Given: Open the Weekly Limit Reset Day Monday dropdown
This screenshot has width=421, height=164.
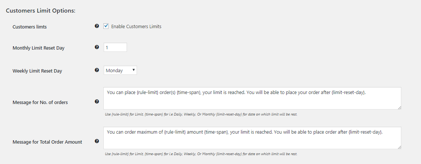Looking at the screenshot, I should [120, 70].
